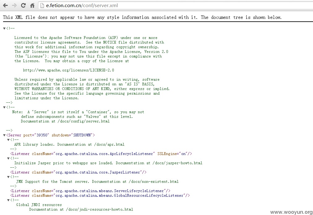Reload the server.xml page
313x215 pixels.
[23, 5]
